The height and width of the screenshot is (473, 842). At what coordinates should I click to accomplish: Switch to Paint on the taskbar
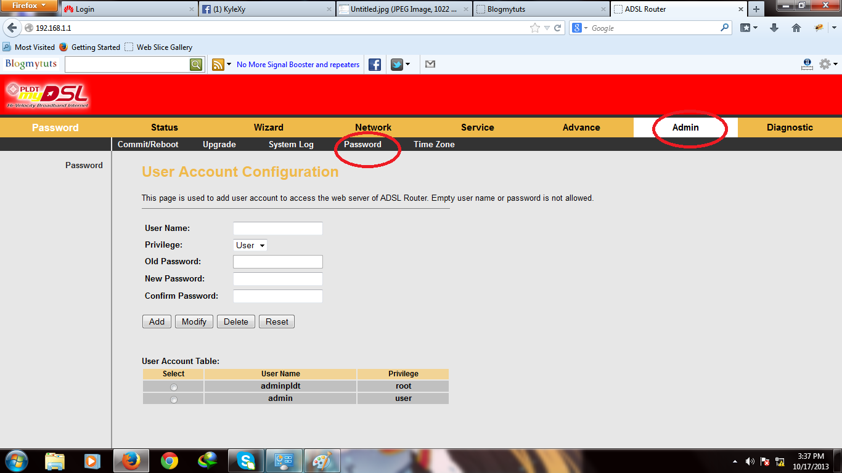[322, 461]
